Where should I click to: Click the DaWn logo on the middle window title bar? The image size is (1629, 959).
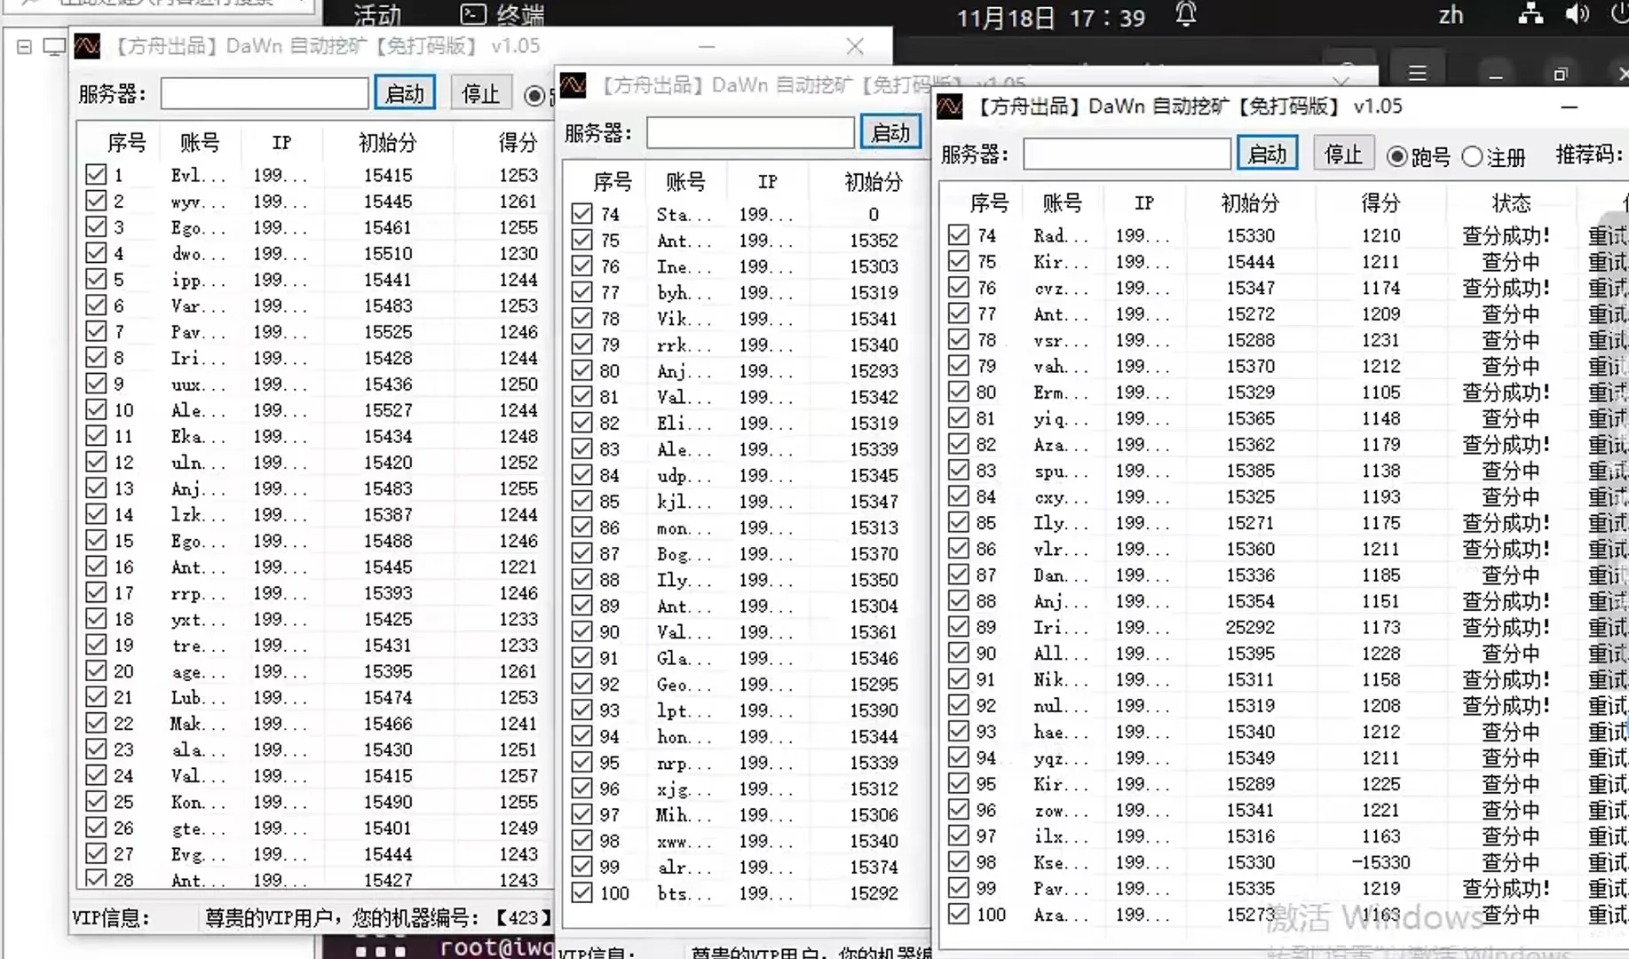[x=574, y=85]
